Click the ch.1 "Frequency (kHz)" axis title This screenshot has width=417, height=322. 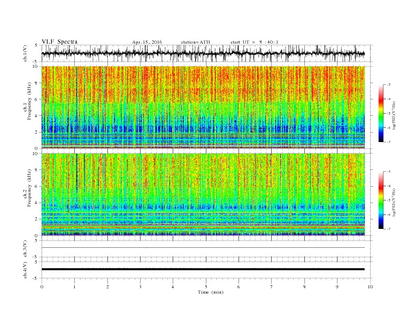point(29,101)
